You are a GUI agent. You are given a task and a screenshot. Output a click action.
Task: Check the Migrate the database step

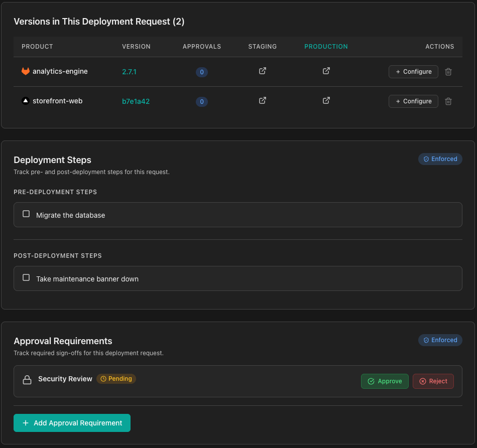tap(26, 214)
